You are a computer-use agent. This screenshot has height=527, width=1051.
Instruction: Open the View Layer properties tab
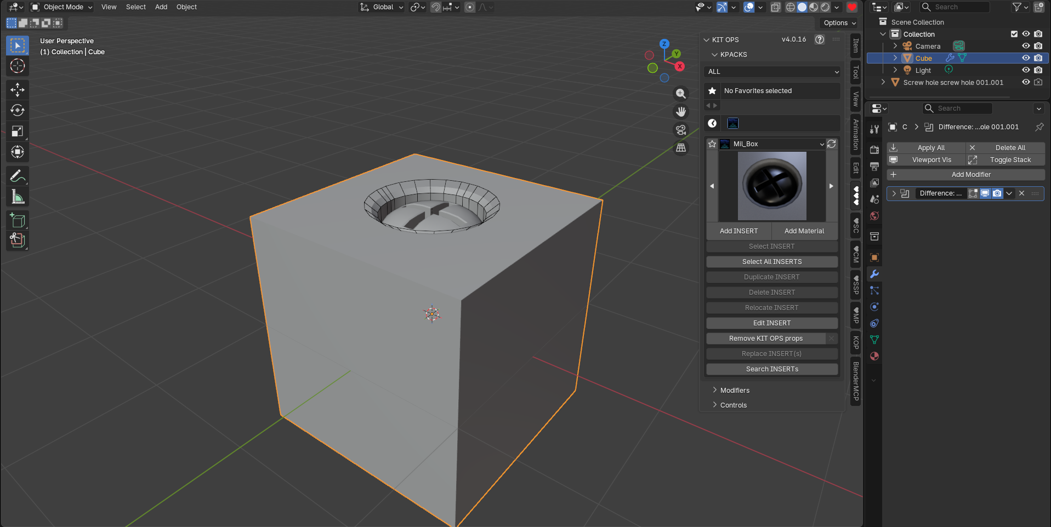[x=874, y=182]
